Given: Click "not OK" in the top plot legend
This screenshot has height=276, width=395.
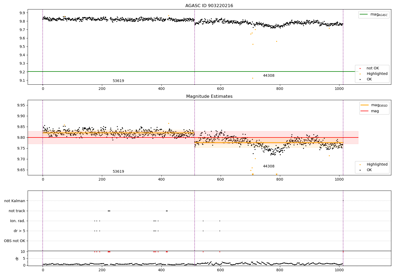Looking at the screenshot, I should tap(372, 68).
